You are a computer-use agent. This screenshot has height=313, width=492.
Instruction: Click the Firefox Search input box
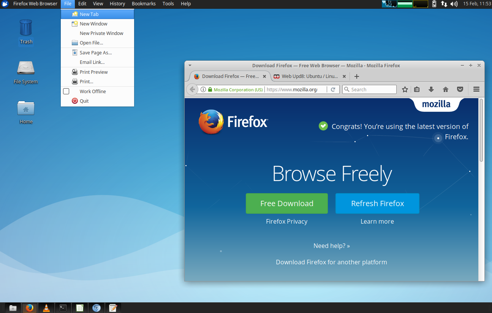pyautogui.click(x=369, y=89)
